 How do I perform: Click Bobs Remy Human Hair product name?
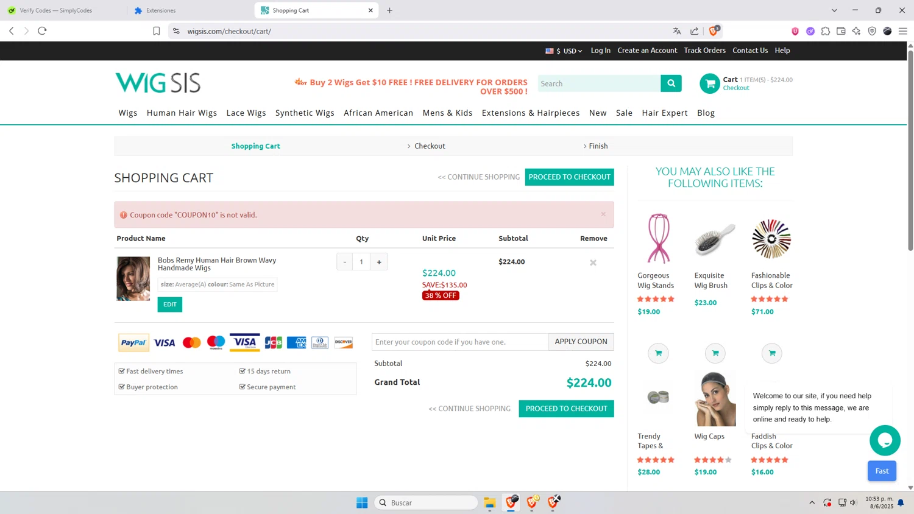[217, 264]
